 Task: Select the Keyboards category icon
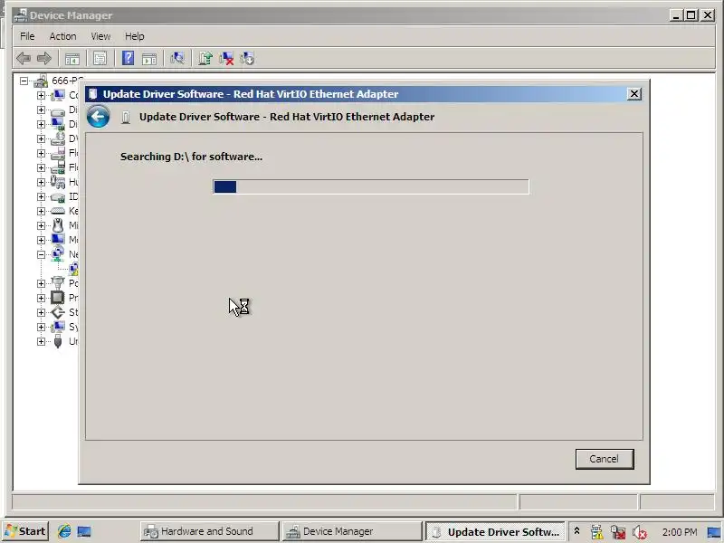(x=58, y=211)
